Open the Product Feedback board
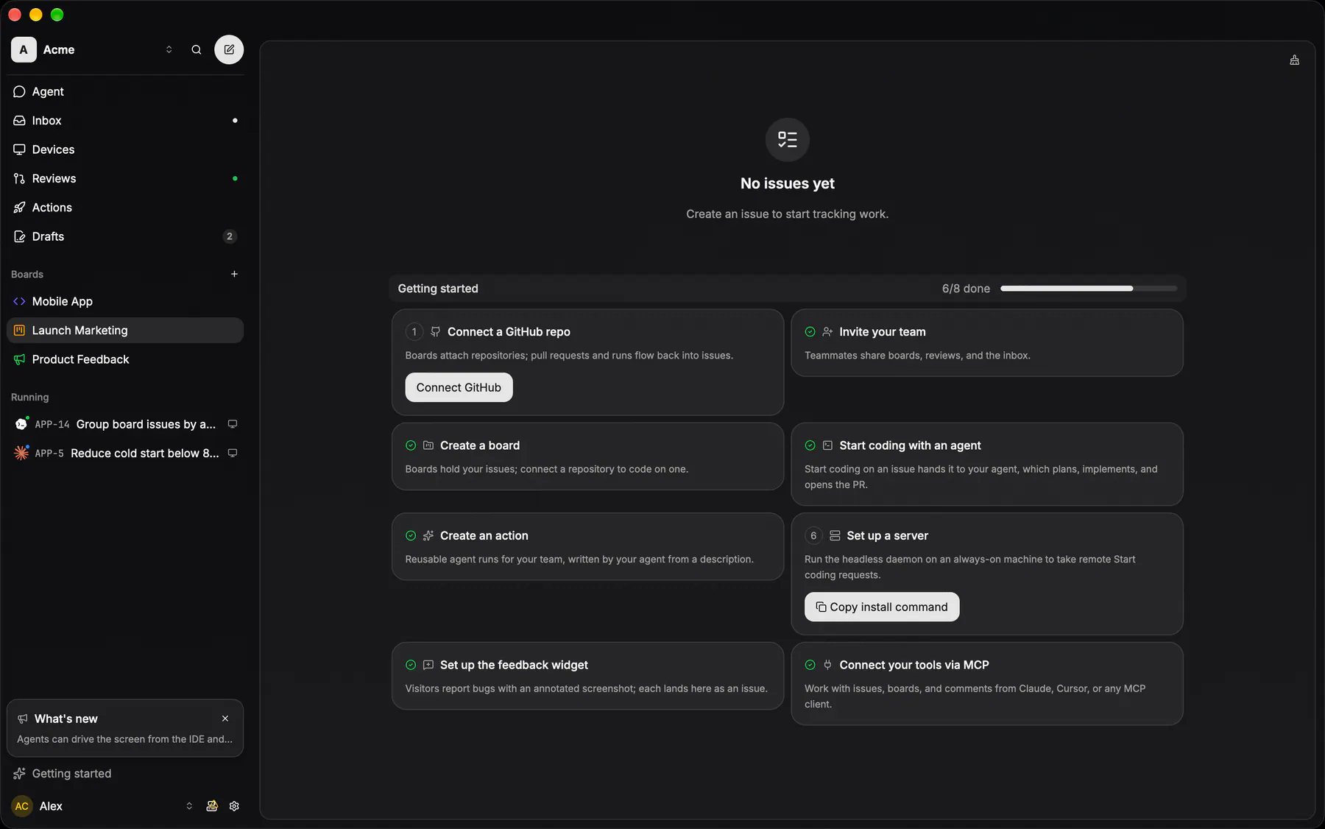 coord(125,359)
